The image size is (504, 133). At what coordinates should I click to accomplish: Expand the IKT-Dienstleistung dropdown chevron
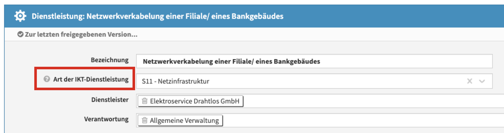click(x=482, y=81)
